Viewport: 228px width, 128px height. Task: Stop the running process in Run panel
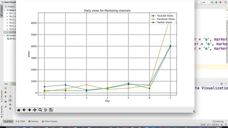click(x=5, y=92)
